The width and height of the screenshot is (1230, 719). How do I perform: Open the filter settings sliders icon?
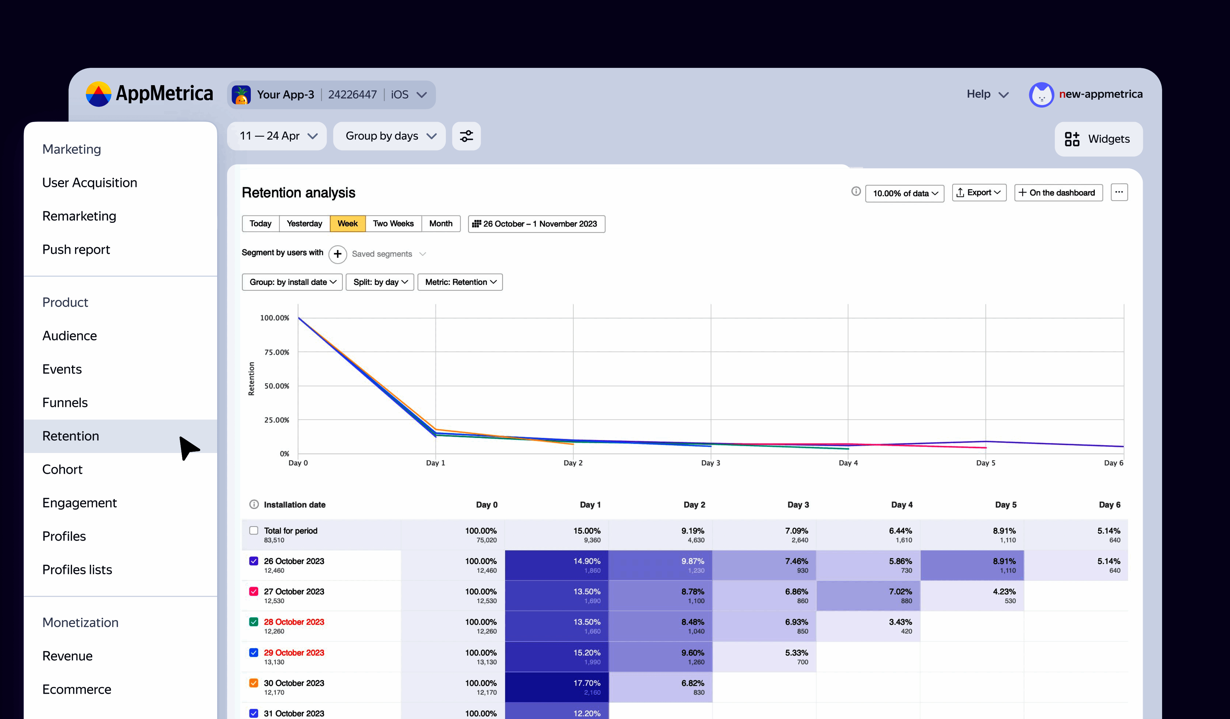466,136
